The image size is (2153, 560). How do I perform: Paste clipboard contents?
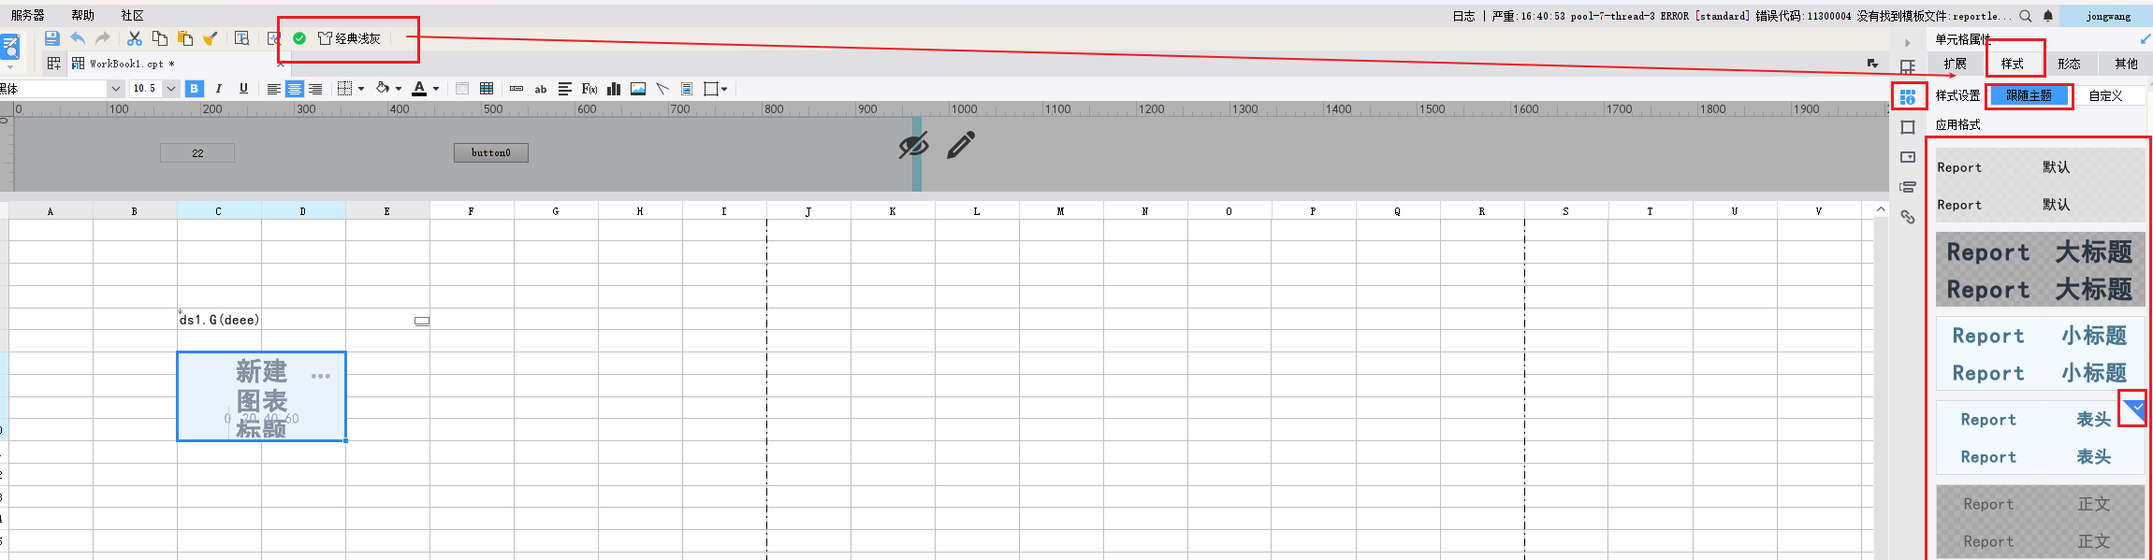pyautogui.click(x=185, y=38)
